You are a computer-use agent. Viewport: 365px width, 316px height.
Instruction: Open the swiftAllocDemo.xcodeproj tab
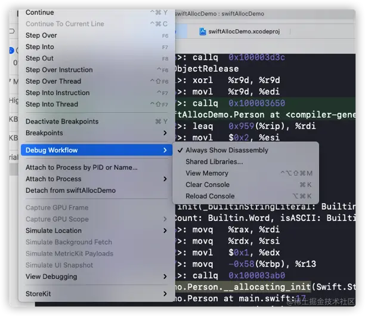tap(240, 32)
